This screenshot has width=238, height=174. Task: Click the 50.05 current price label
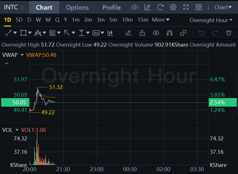click(x=14, y=102)
